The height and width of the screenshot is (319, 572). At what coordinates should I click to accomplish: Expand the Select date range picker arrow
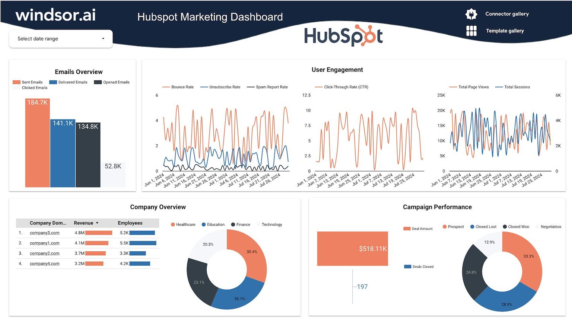coord(103,38)
